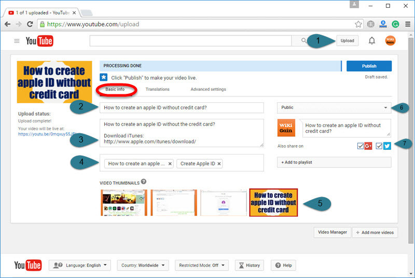Click the 'Upload complete!' status text
Screen dimensions: 415x278
pos(35,121)
